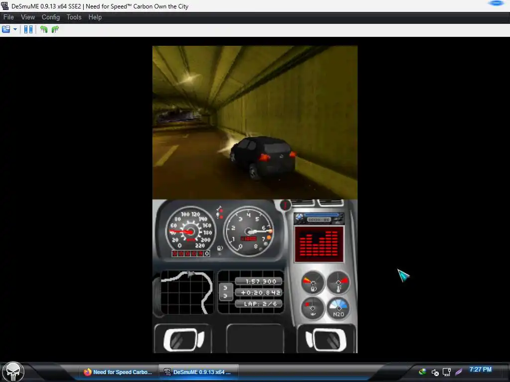Click the right side mirror button

[x=326, y=339]
